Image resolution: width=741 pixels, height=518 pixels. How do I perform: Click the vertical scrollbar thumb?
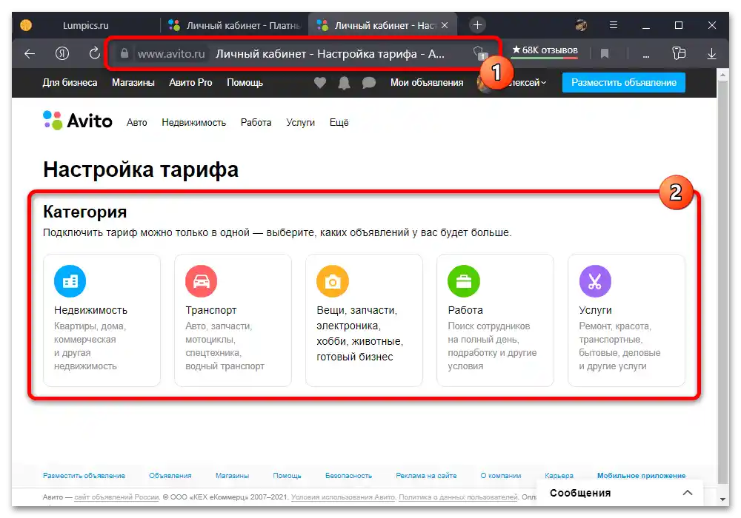pos(722,282)
